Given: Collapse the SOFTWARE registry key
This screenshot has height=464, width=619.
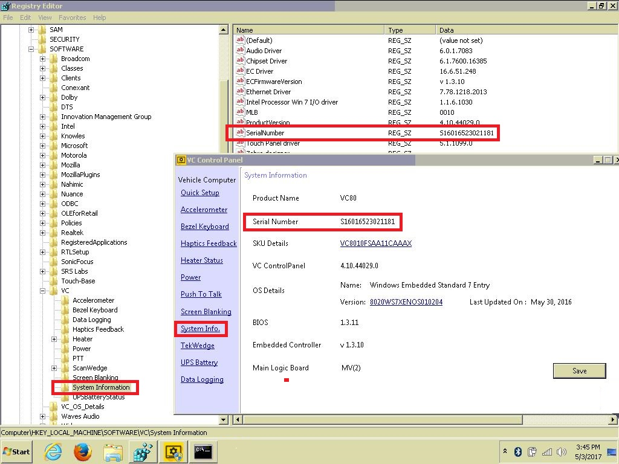Looking at the screenshot, I should tap(32, 49).
